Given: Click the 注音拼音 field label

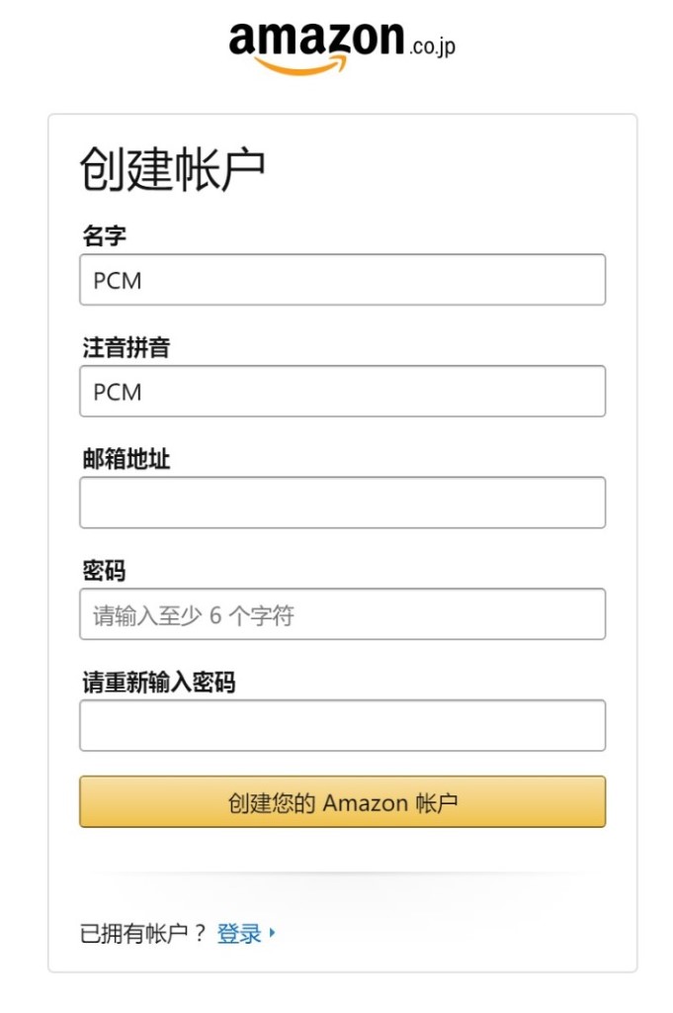Looking at the screenshot, I should pos(126,347).
